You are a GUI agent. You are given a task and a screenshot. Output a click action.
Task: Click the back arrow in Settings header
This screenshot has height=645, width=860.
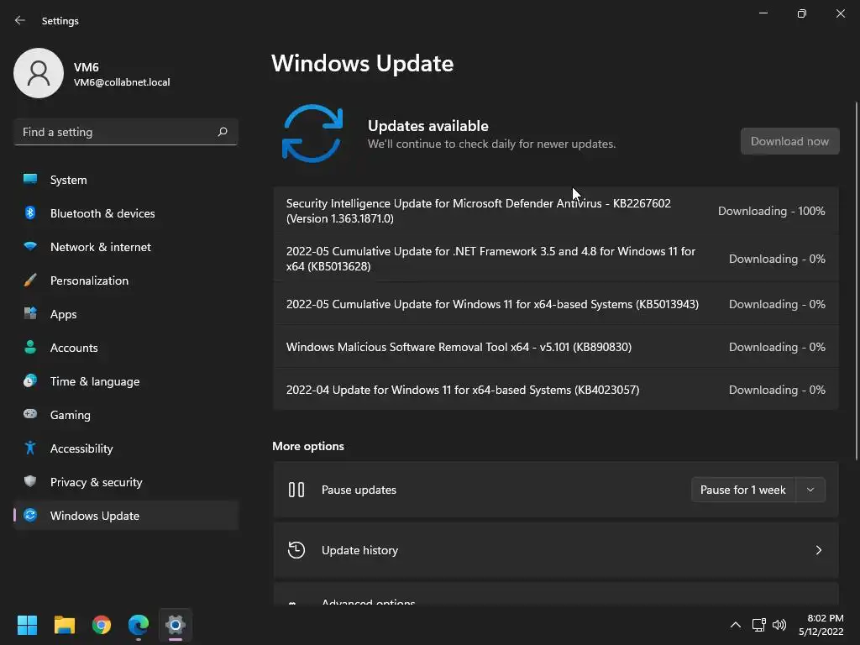[20, 20]
